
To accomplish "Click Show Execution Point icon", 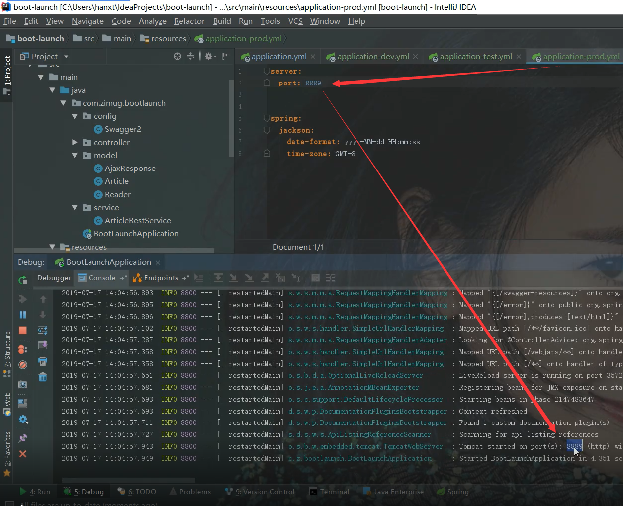I will click(199, 278).
